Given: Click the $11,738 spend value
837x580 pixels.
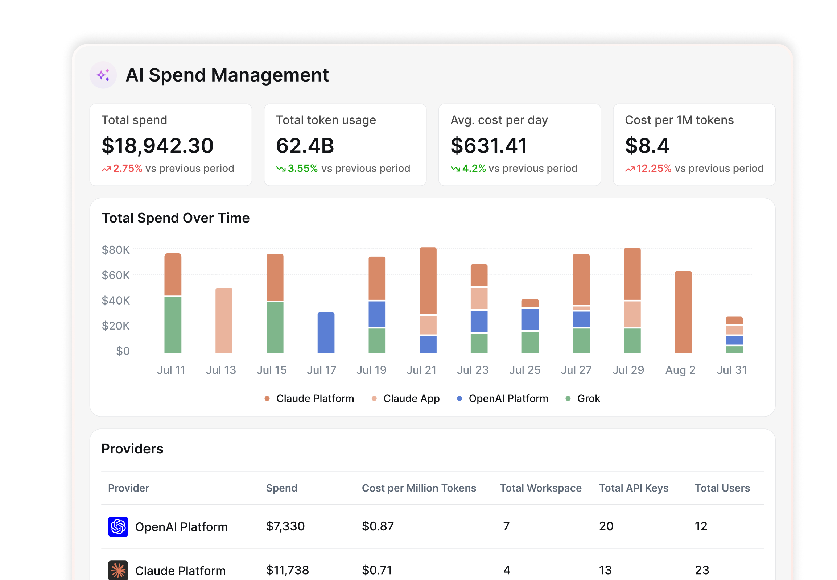Looking at the screenshot, I should [288, 570].
